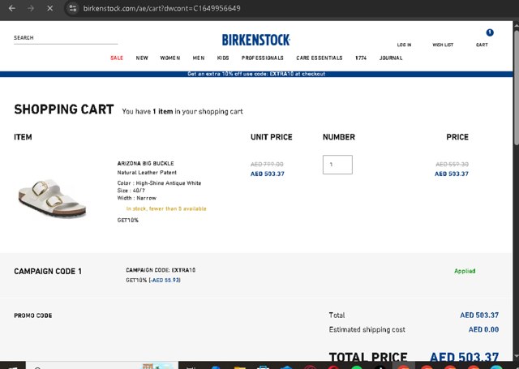
Task: Focus the address bar URL
Action: (161, 8)
